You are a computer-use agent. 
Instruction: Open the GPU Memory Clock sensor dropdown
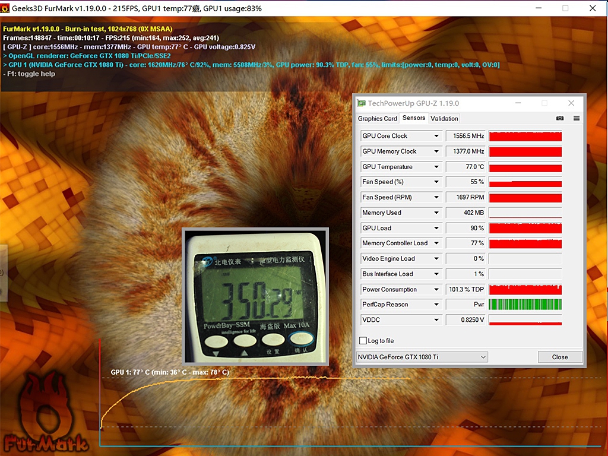436,151
